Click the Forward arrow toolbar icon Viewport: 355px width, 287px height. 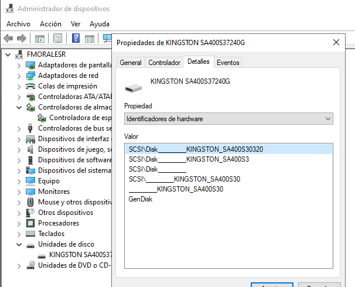click(x=22, y=38)
